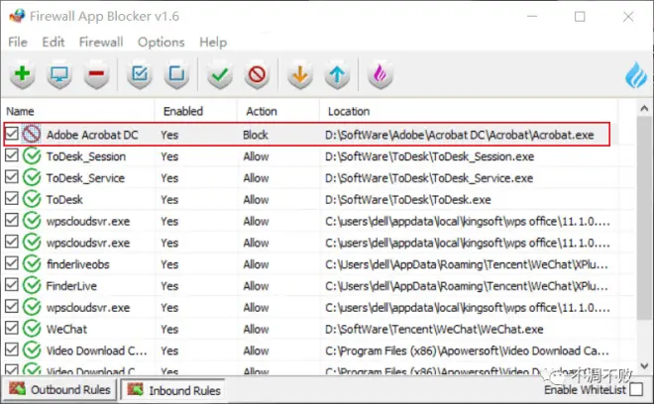Image resolution: width=654 pixels, height=404 pixels.
Task: Select the WeChat entry name
Action: (x=66, y=329)
